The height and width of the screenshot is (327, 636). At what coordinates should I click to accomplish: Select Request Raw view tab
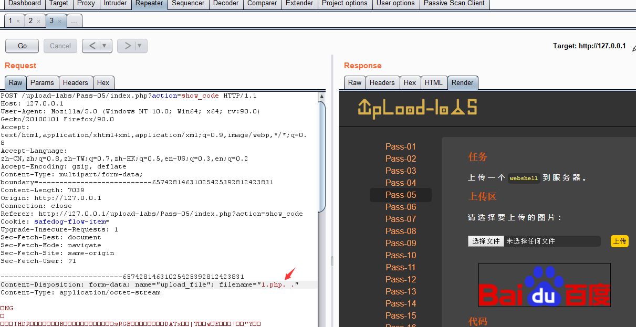pyautogui.click(x=16, y=82)
